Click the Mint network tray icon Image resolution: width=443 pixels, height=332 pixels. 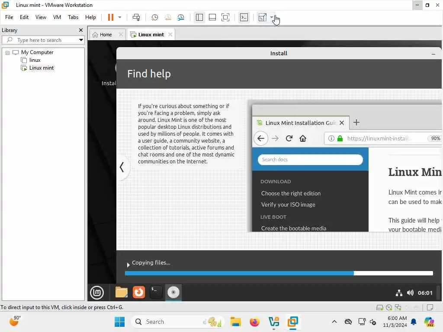tap(399, 293)
